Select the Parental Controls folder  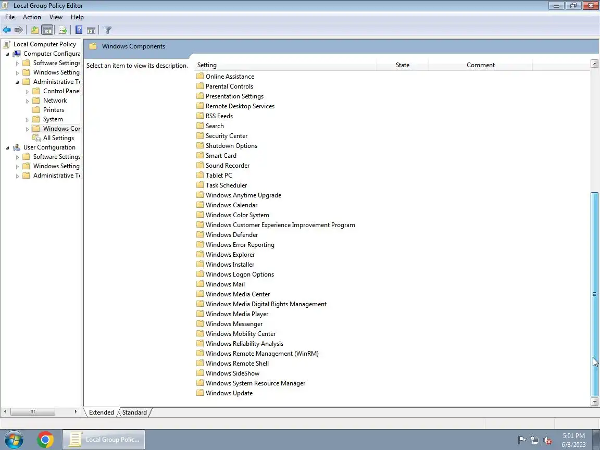click(x=229, y=86)
